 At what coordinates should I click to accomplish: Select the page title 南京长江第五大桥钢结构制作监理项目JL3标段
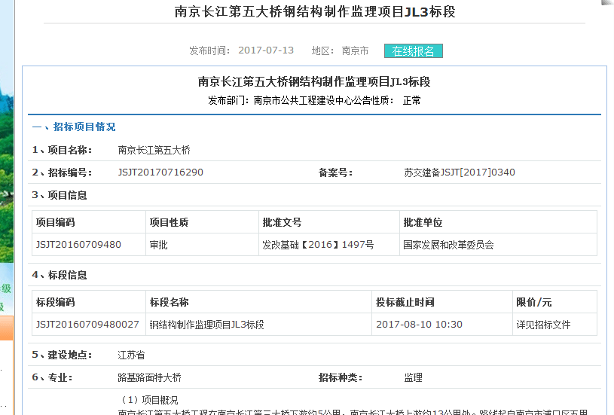(315, 12)
